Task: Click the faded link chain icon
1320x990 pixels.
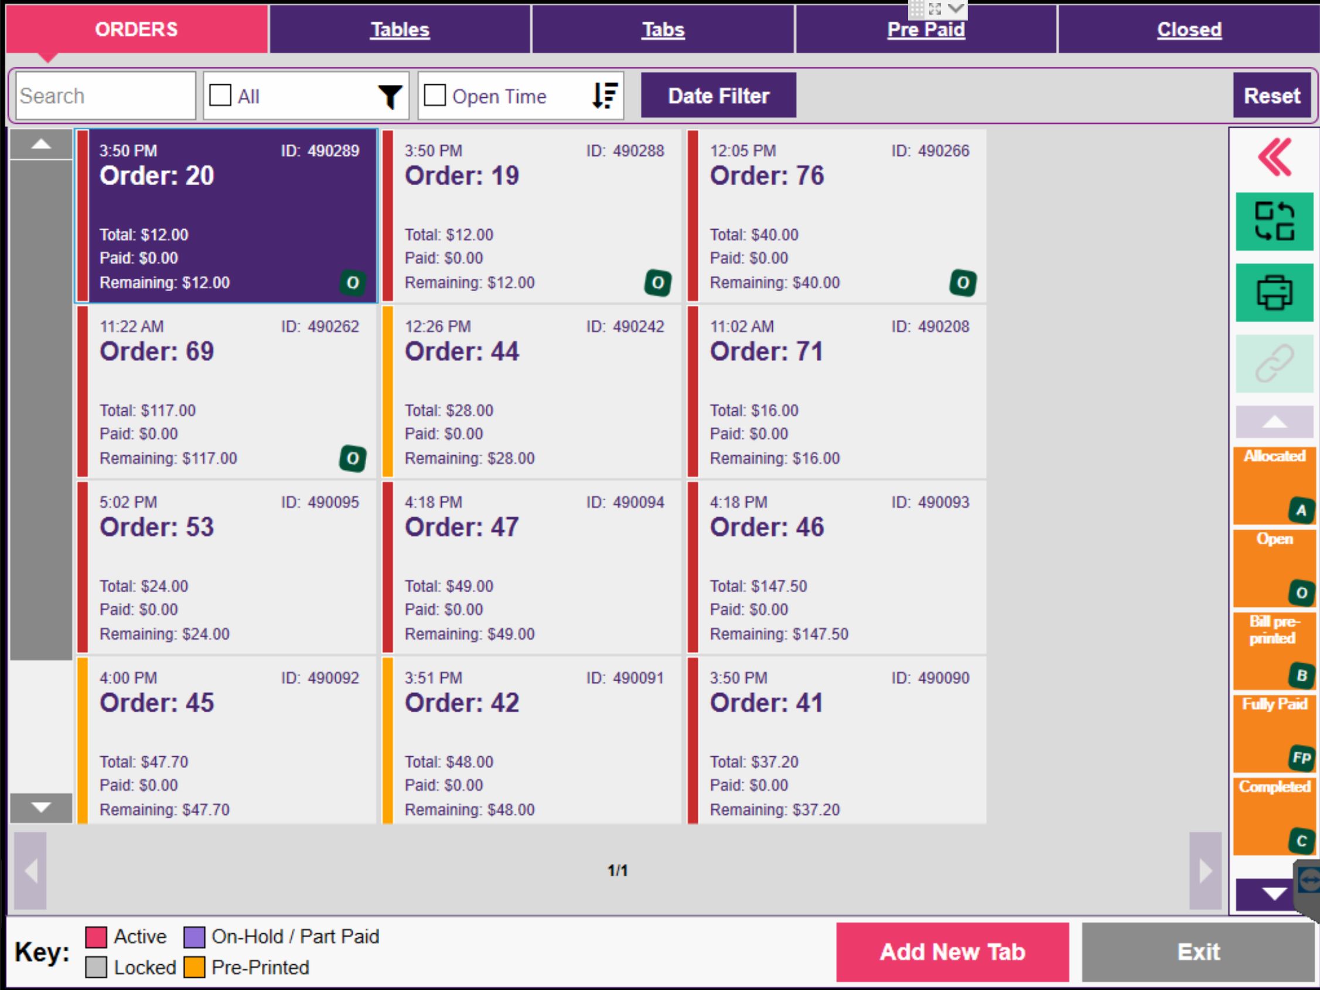Action: tap(1274, 363)
